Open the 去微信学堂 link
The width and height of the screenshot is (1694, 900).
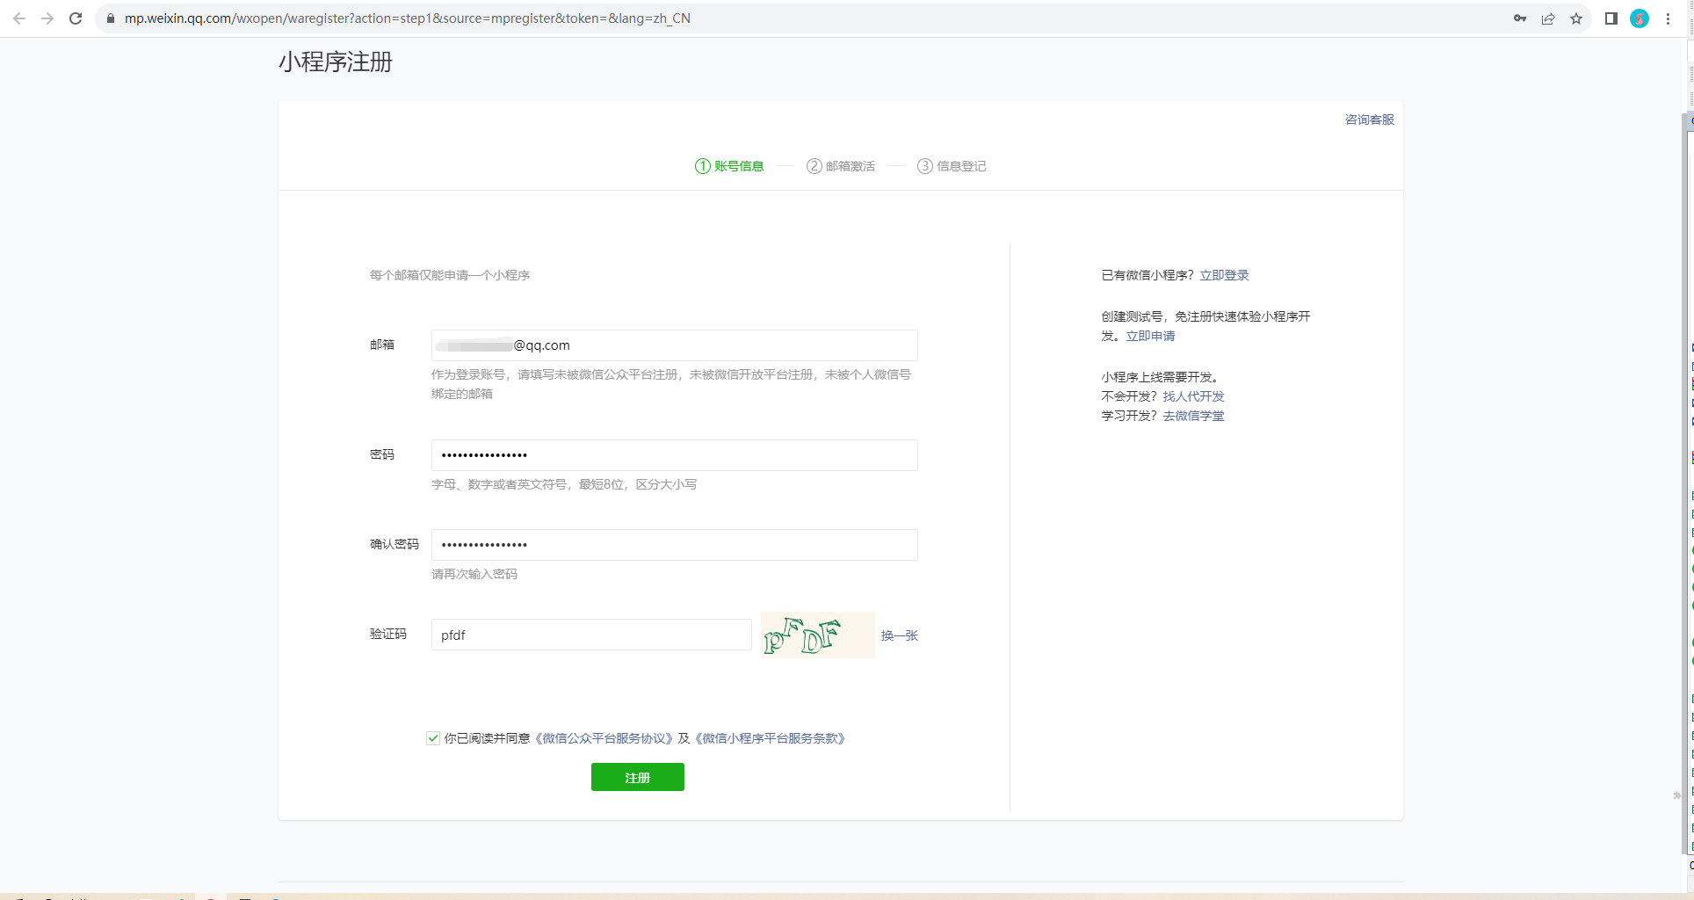tap(1193, 416)
